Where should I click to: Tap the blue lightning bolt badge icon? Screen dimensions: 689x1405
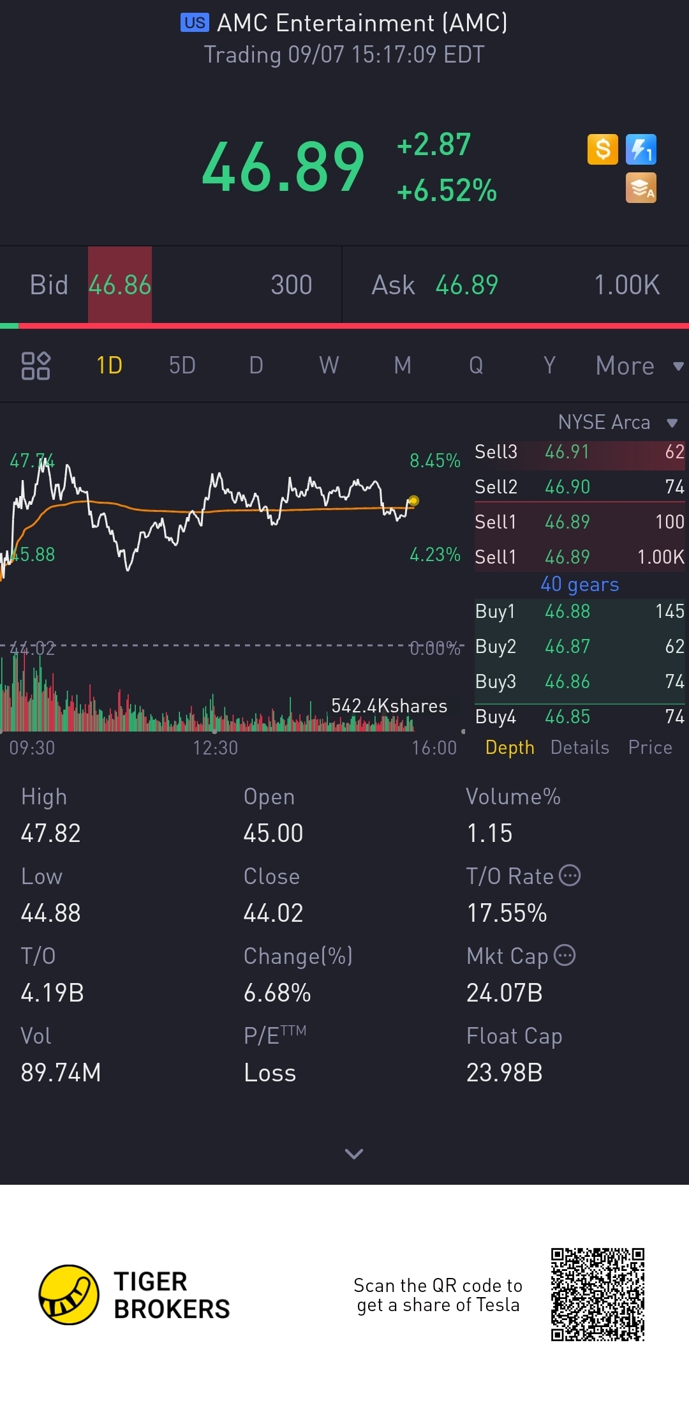[x=641, y=149]
